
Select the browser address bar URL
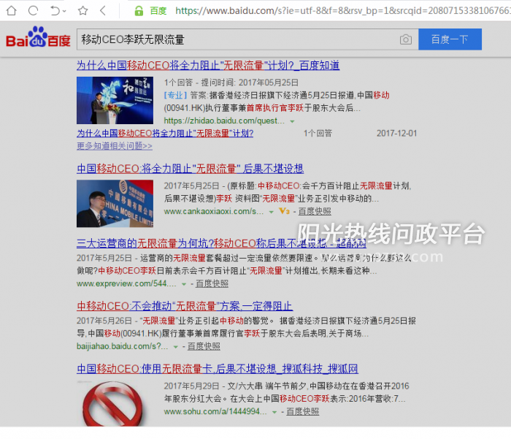click(x=342, y=11)
